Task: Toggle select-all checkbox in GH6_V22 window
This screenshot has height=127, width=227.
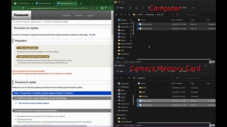Action: coord(139,20)
